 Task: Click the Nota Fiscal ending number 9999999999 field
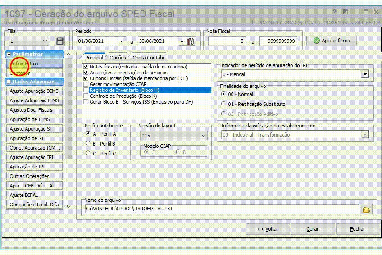click(279, 41)
